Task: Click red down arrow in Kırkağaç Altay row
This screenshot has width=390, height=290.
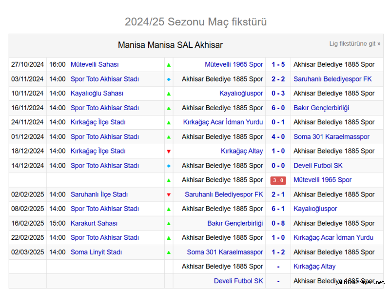Action: click(x=169, y=152)
